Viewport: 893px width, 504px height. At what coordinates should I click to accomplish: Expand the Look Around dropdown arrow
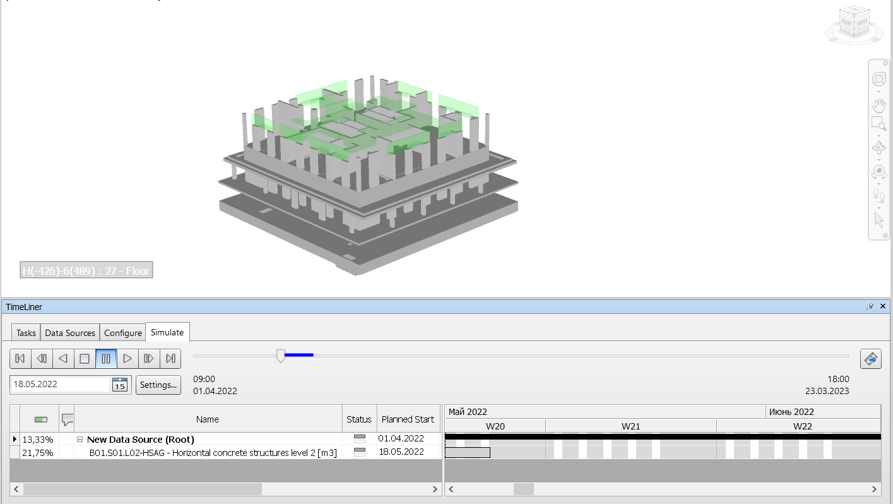click(879, 183)
